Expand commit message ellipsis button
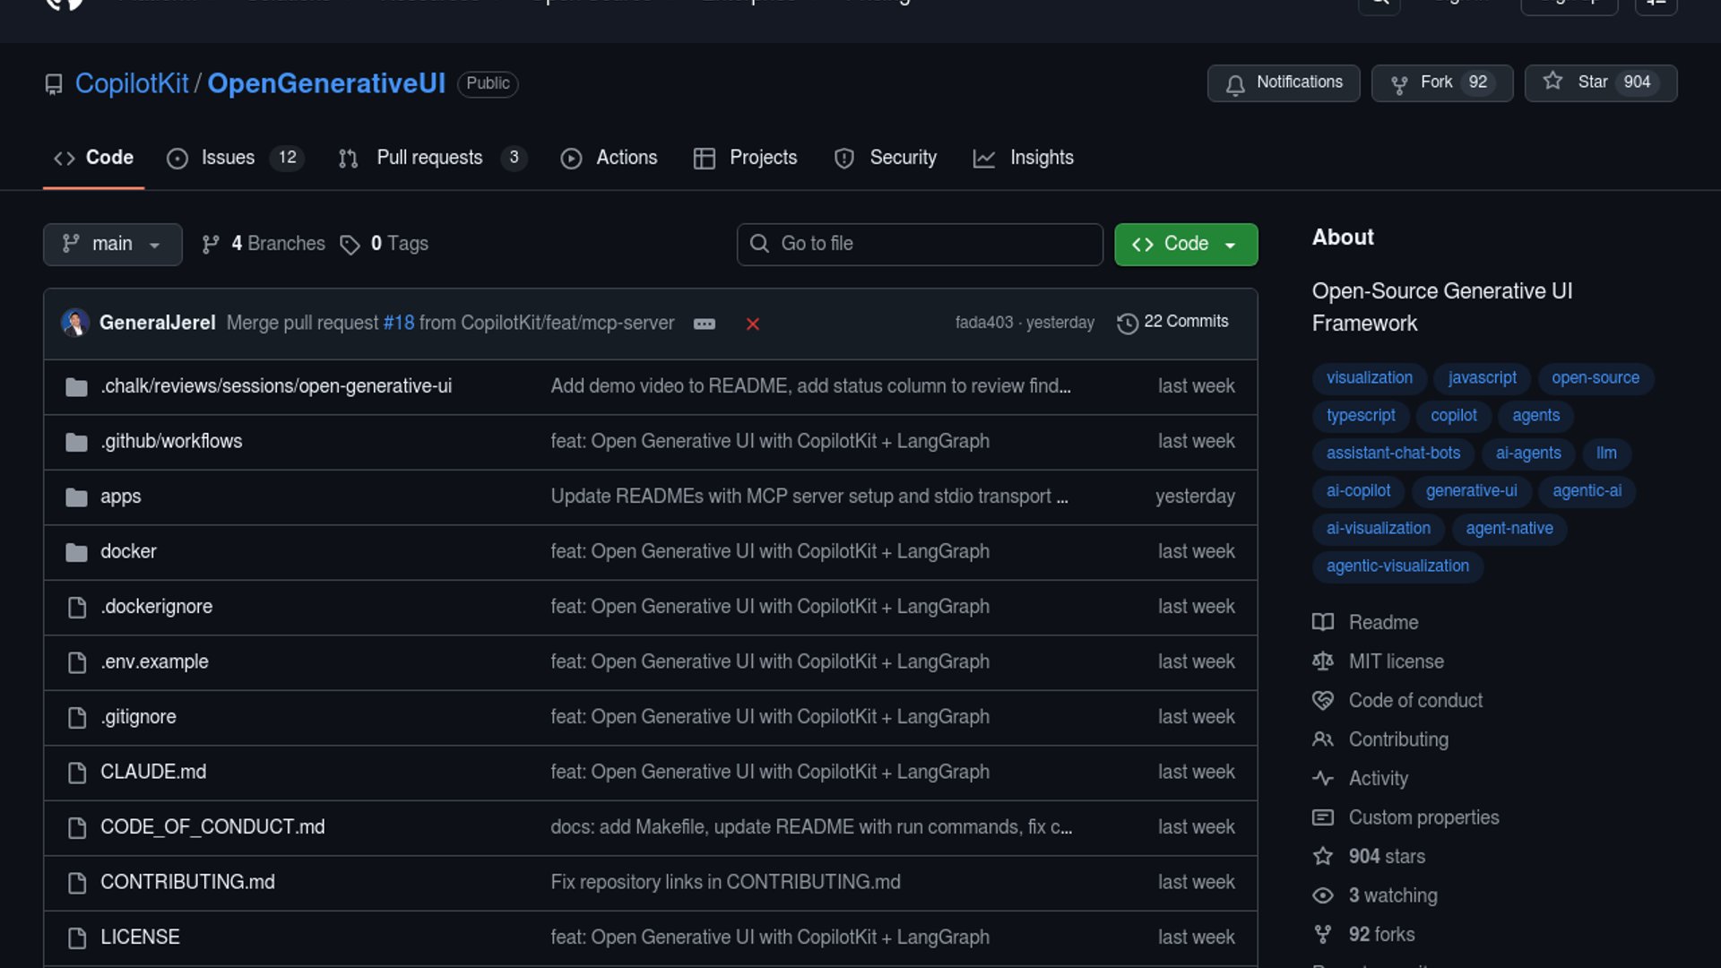 coord(705,324)
